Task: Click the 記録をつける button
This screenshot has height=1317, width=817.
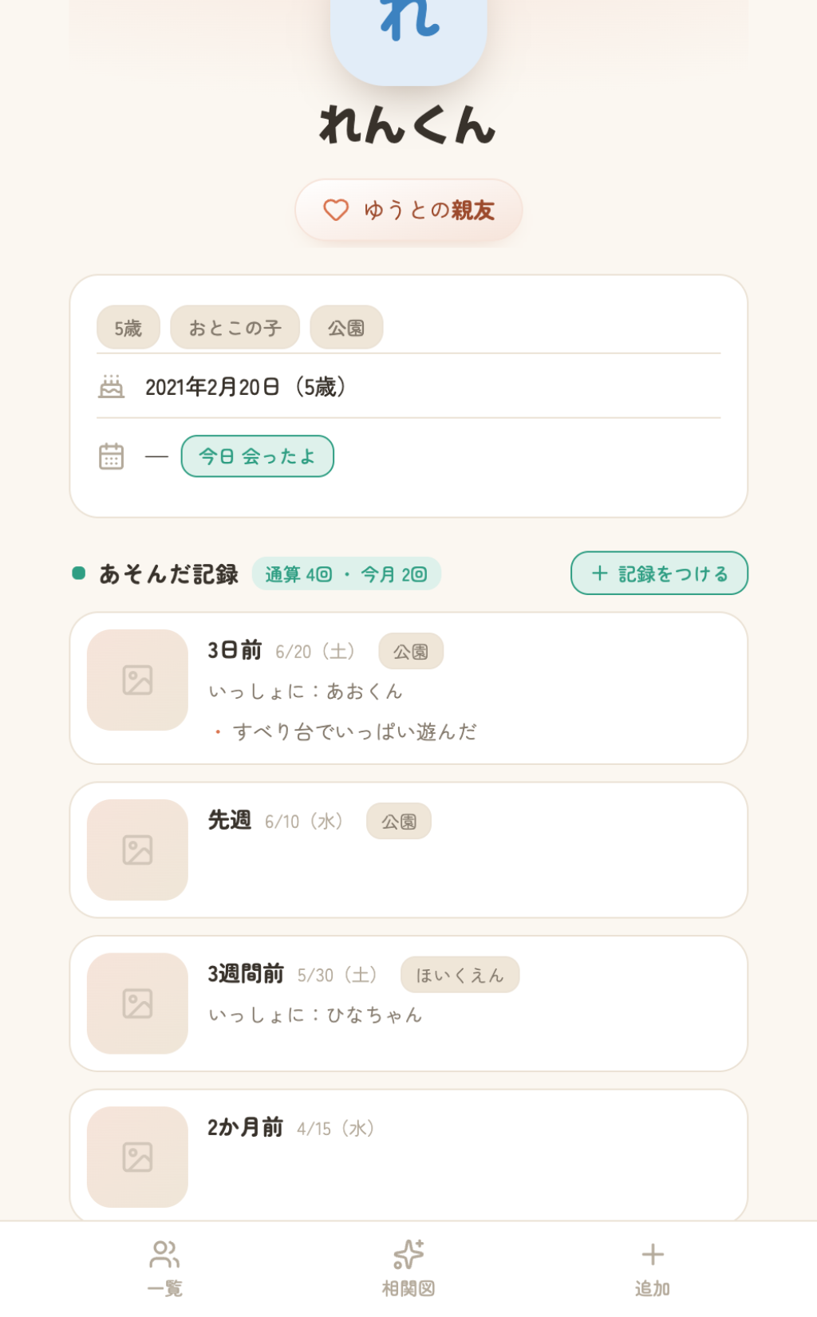Action: click(659, 574)
